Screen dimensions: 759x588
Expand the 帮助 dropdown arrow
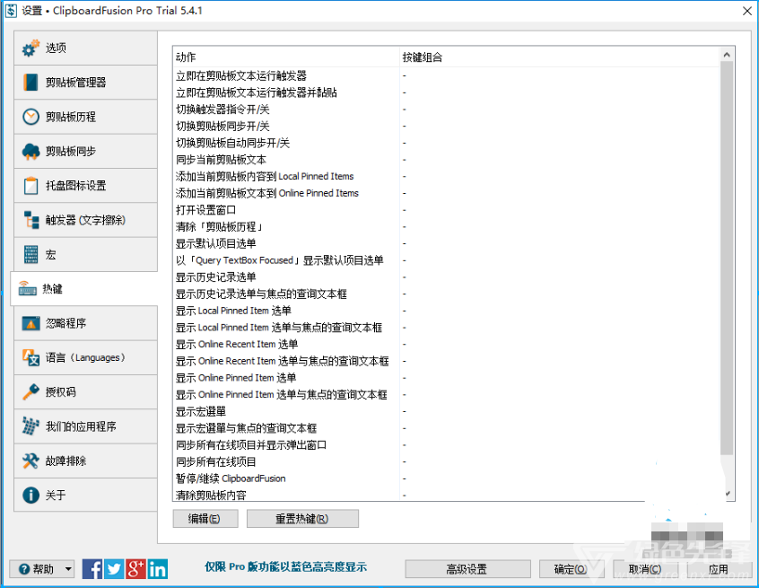68,569
